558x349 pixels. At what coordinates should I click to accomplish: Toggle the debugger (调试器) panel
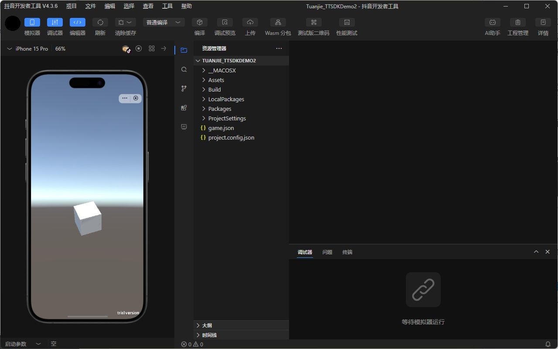pos(55,23)
